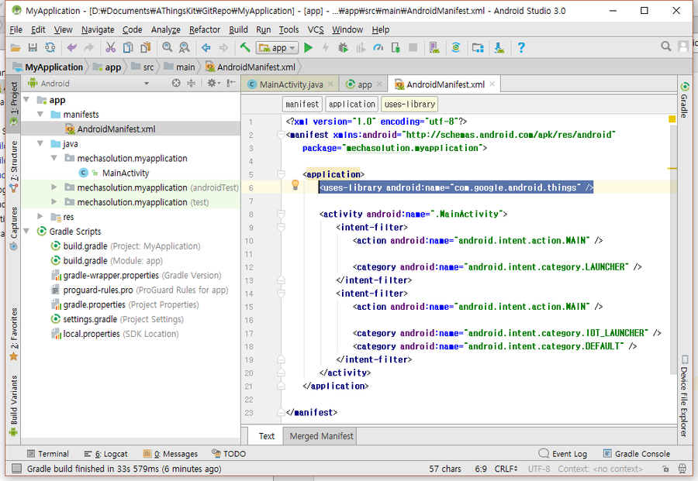Open the File menu
Screen dimensions: 698x481
(x=16, y=29)
